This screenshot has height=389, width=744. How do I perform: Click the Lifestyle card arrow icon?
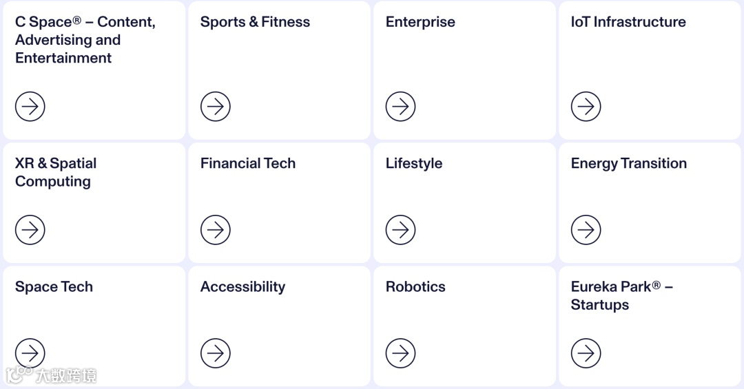400,230
